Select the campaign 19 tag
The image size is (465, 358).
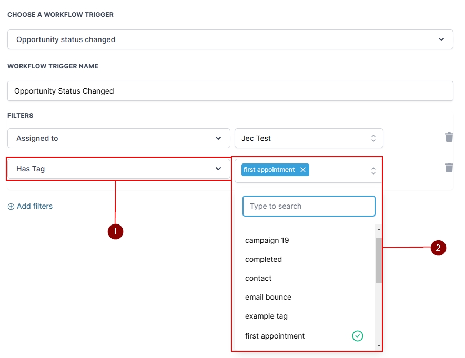(x=267, y=240)
